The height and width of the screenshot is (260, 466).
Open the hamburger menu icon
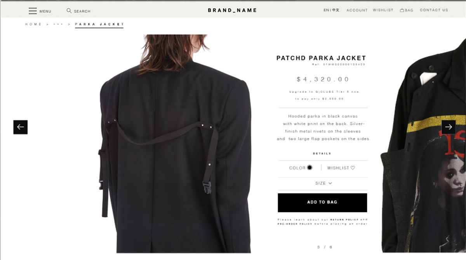tap(33, 11)
